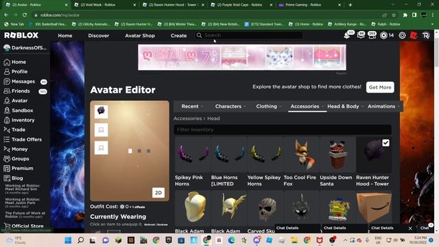Expand the Accessories dropdown
The height and width of the screenshot is (247, 439).
tap(307, 106)
